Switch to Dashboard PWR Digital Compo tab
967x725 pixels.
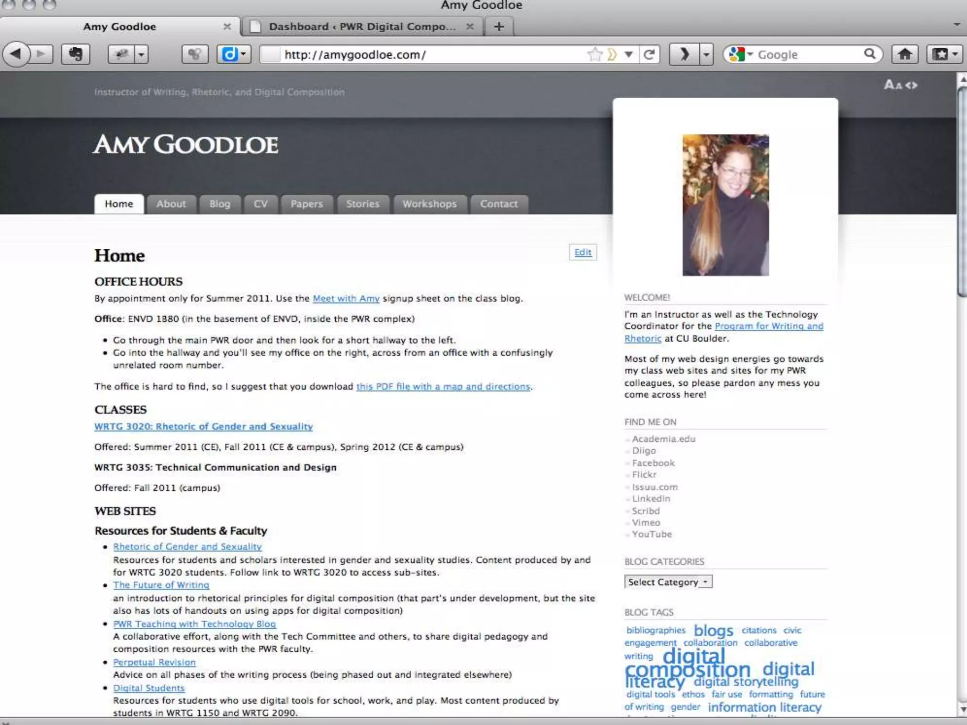point(362,27)
